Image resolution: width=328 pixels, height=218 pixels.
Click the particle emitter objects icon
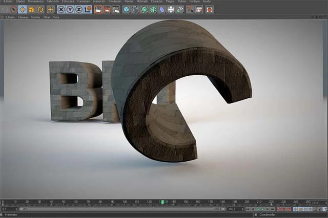[180, 9]
